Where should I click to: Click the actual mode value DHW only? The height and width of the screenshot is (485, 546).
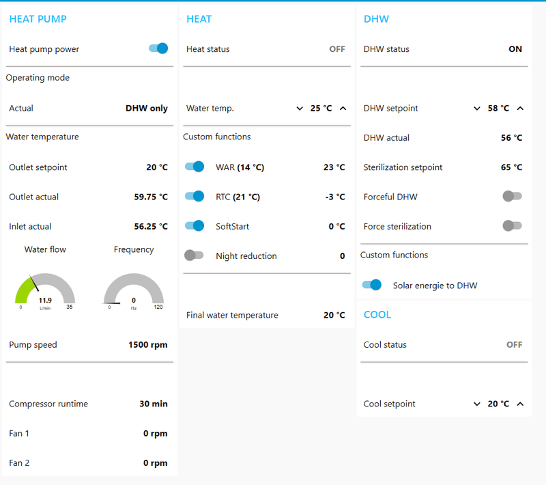coord(147,109)
